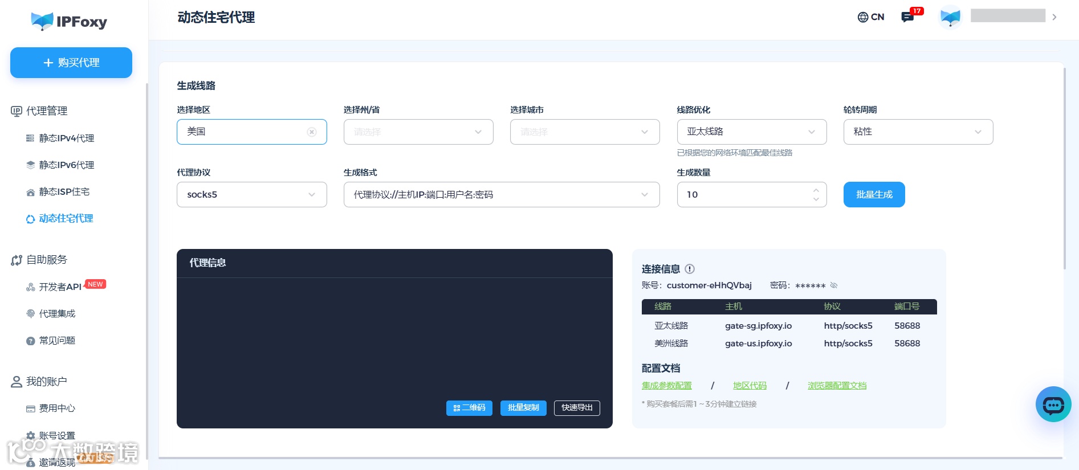
Task: Open the 选择地区 dropdown showing 美国
Action: (x=251, y=132)
